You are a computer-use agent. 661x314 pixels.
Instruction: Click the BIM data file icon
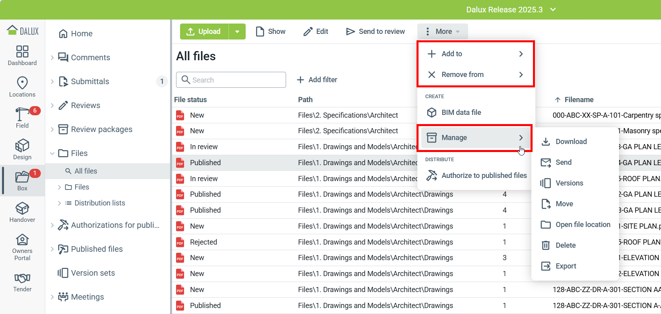[x=432, y=113]
